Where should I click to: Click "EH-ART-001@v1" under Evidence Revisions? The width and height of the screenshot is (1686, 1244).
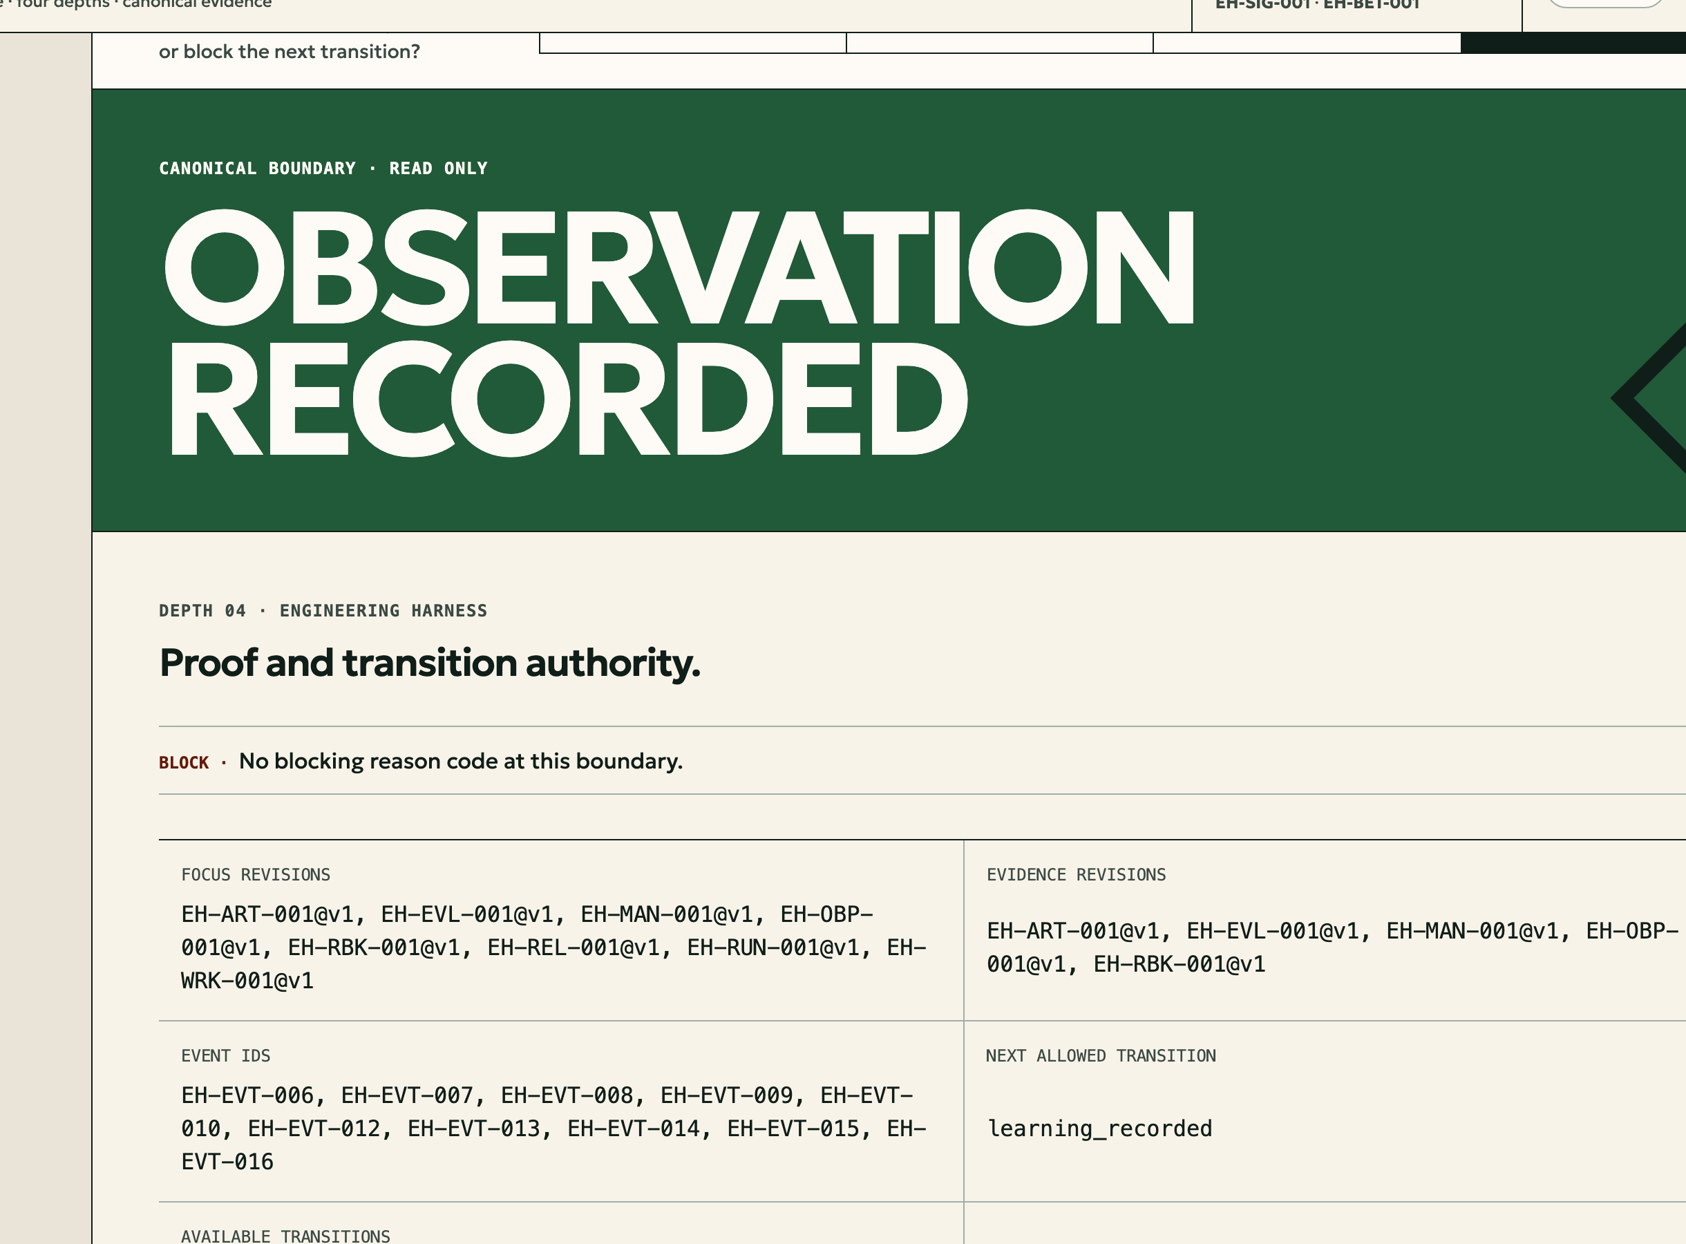[x=1073, y=931]
